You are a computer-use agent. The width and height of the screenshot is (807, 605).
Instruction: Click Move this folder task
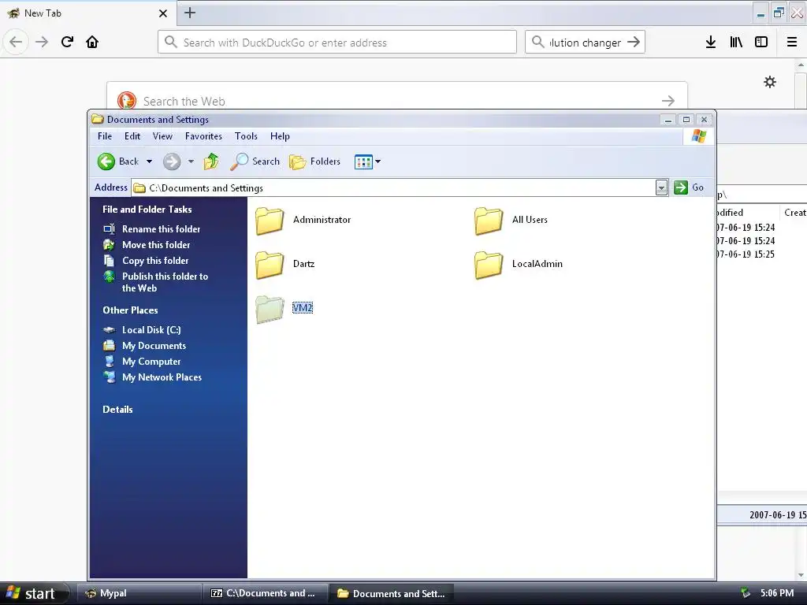(x=156, y=245)
